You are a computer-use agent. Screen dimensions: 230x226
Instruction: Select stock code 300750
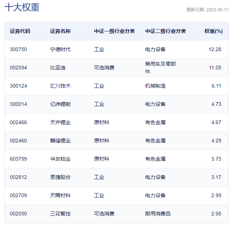18,49
